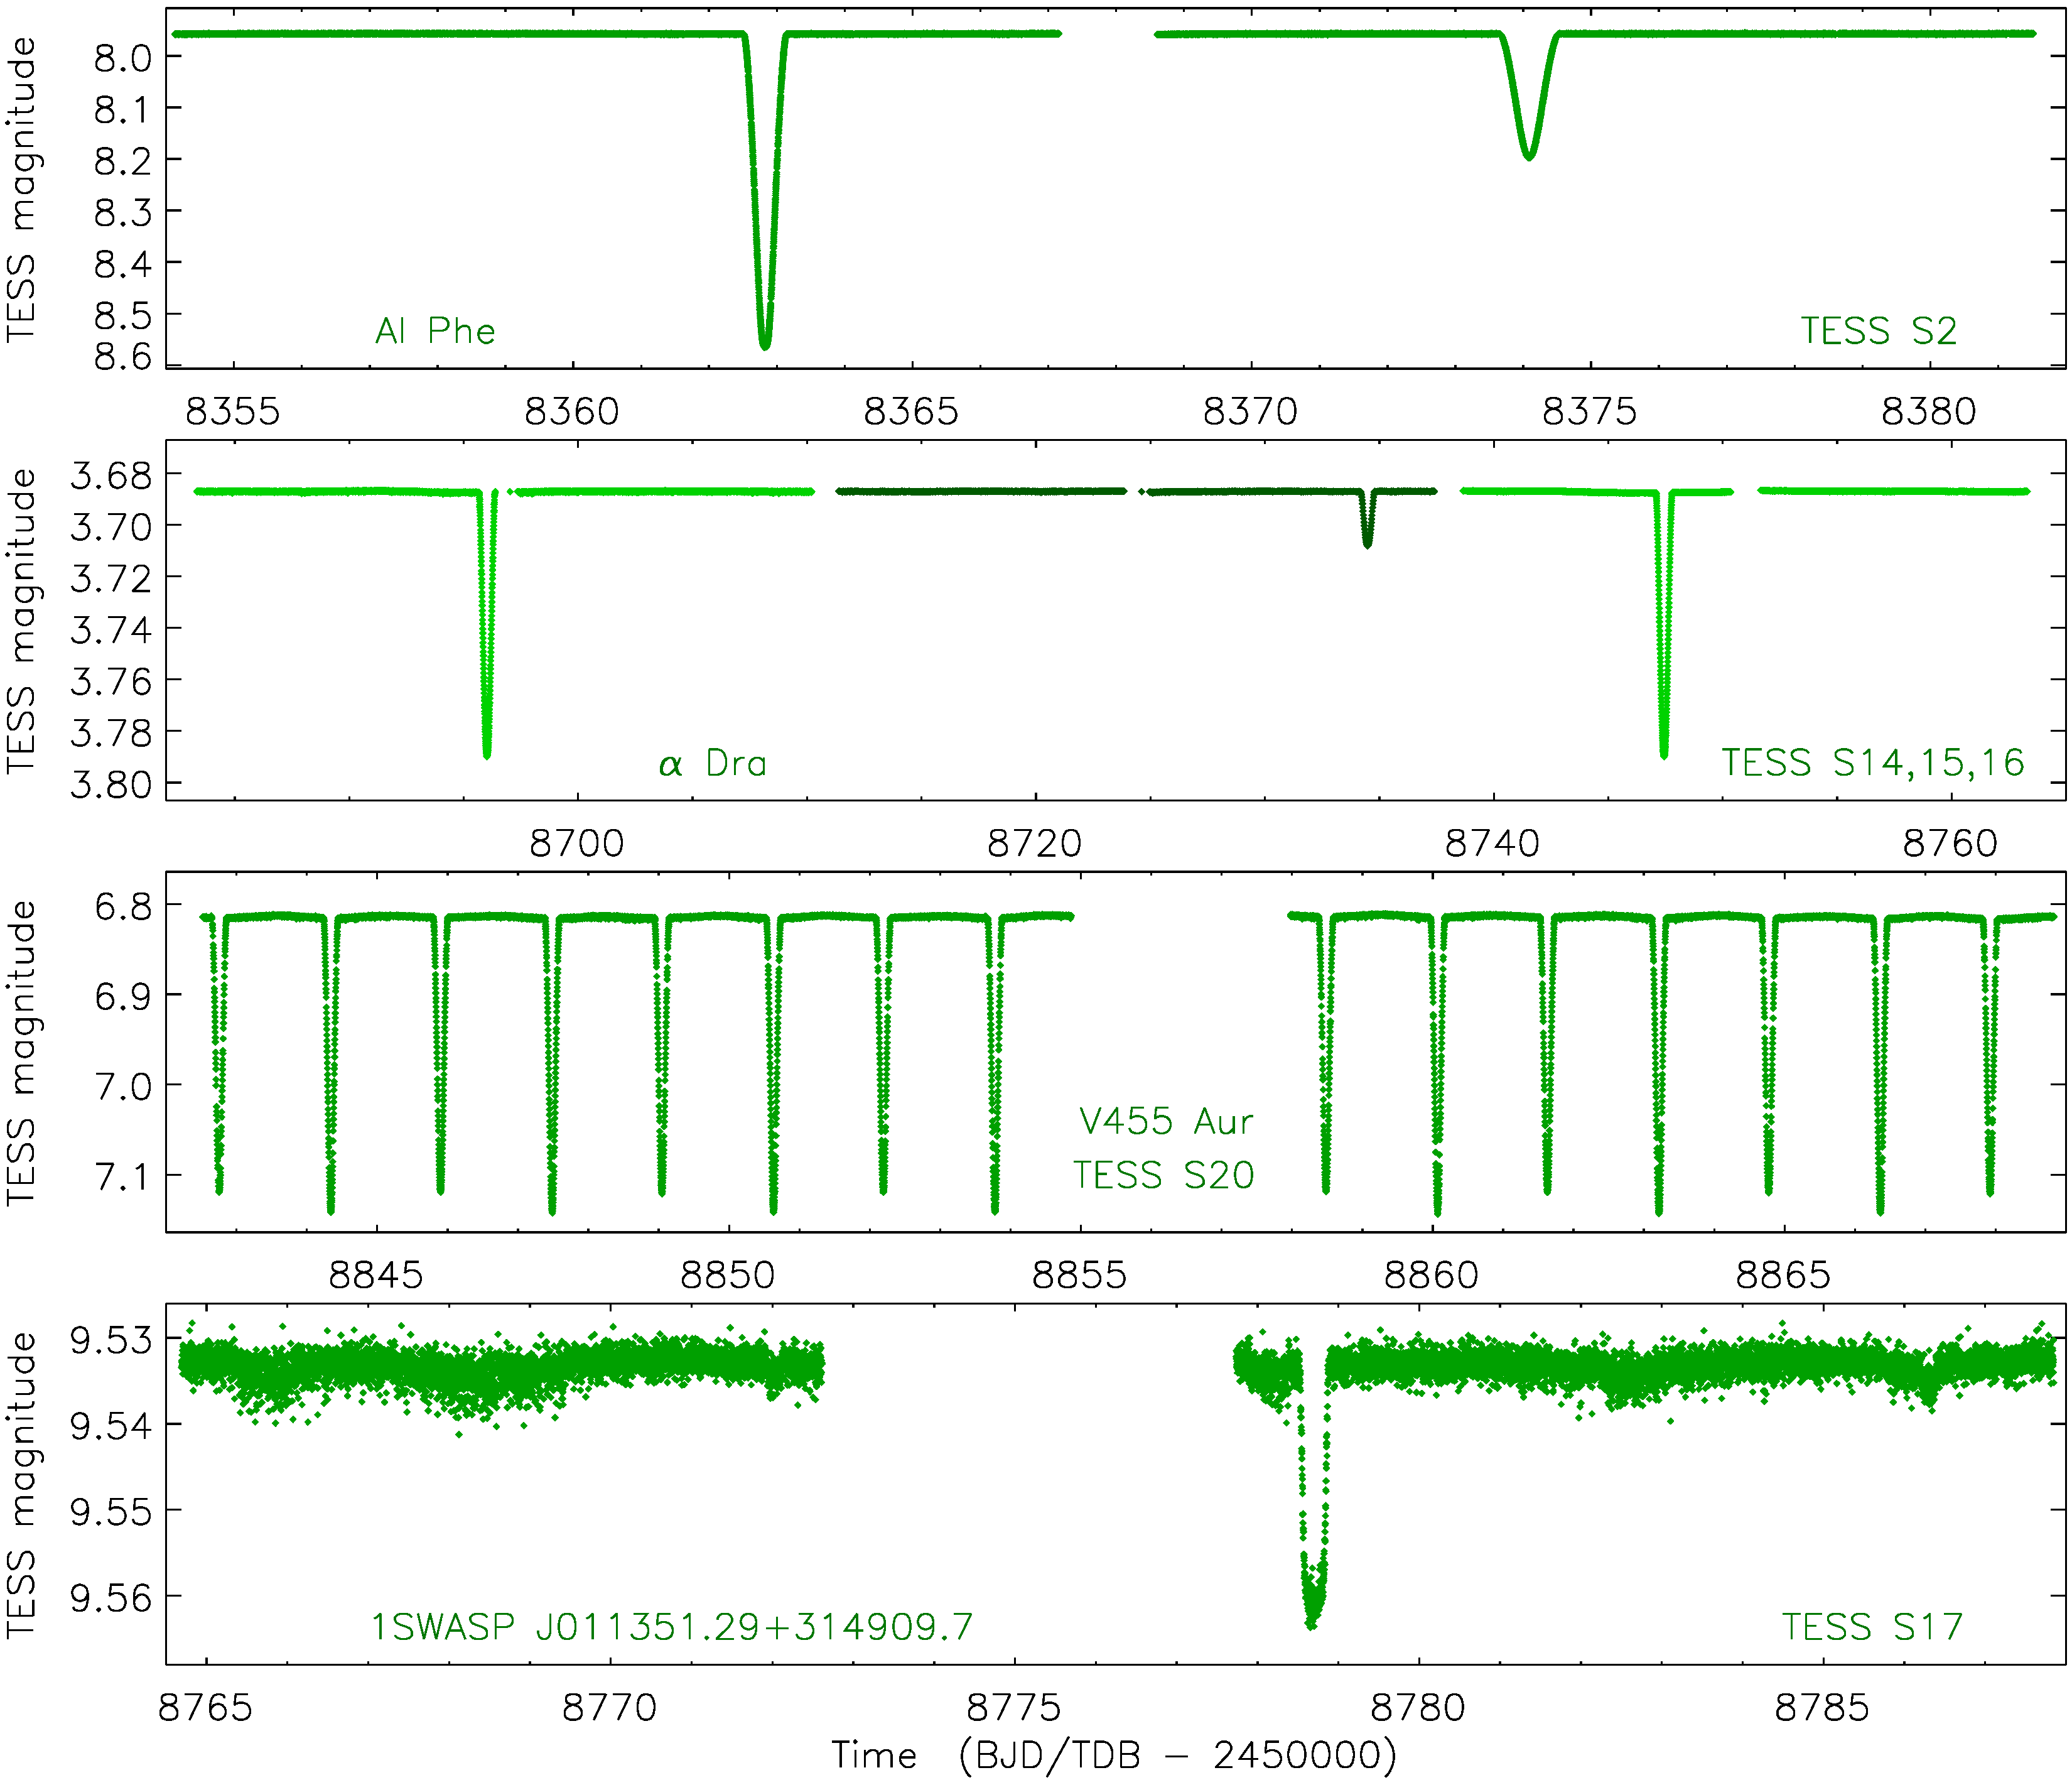
Task: Click the α Dra star label
Action: point(712,763)
